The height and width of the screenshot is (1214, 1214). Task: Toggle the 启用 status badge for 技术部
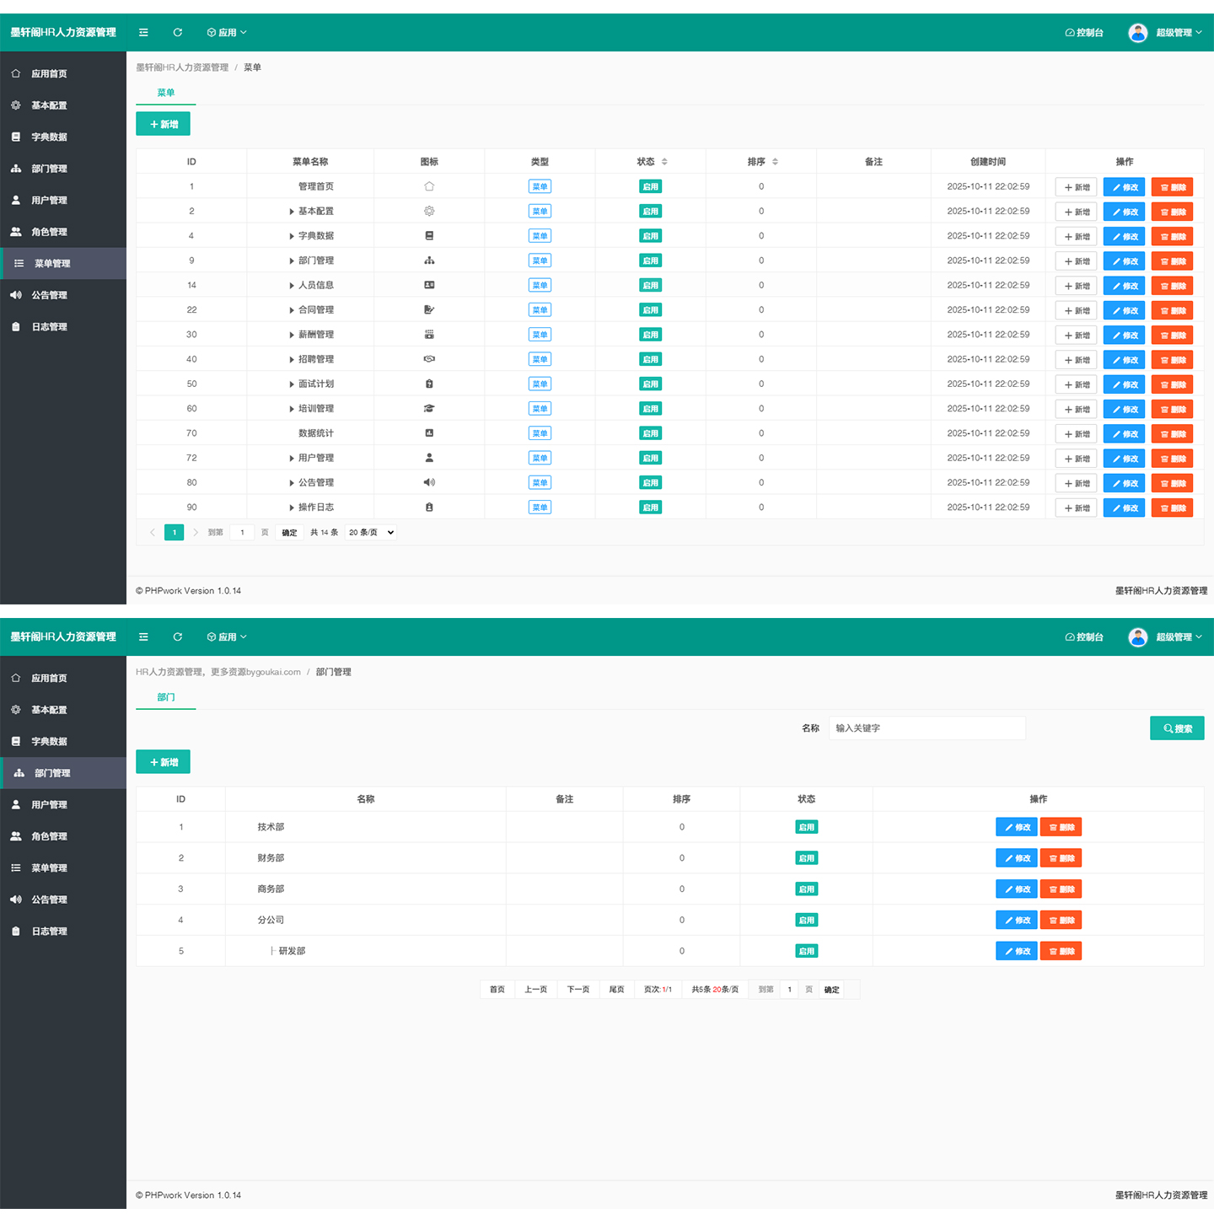tap(806, 827)
